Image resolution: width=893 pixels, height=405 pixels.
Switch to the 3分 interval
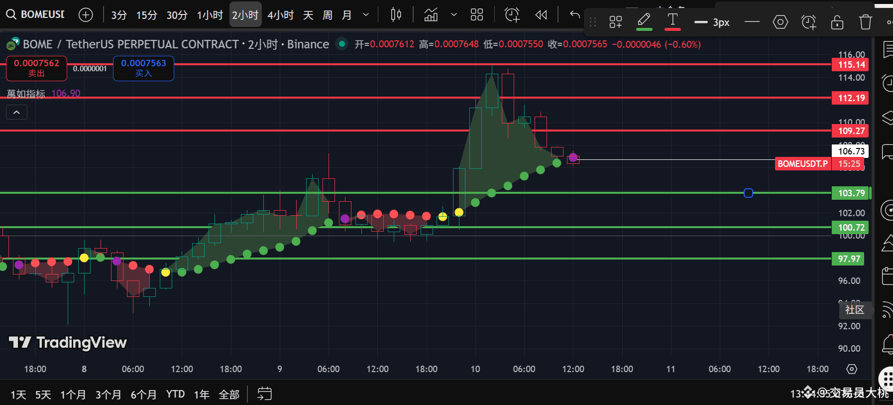pos(119,15)
